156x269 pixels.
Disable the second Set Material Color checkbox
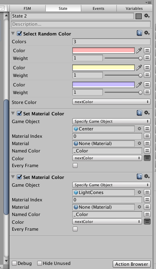click(x=19, y=177)
